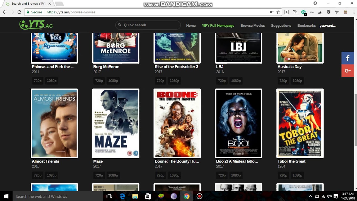Viewport: 357px width, 201px height.
Task: Open Chrome profile avatar icon
Action: (x=315, y=3)
